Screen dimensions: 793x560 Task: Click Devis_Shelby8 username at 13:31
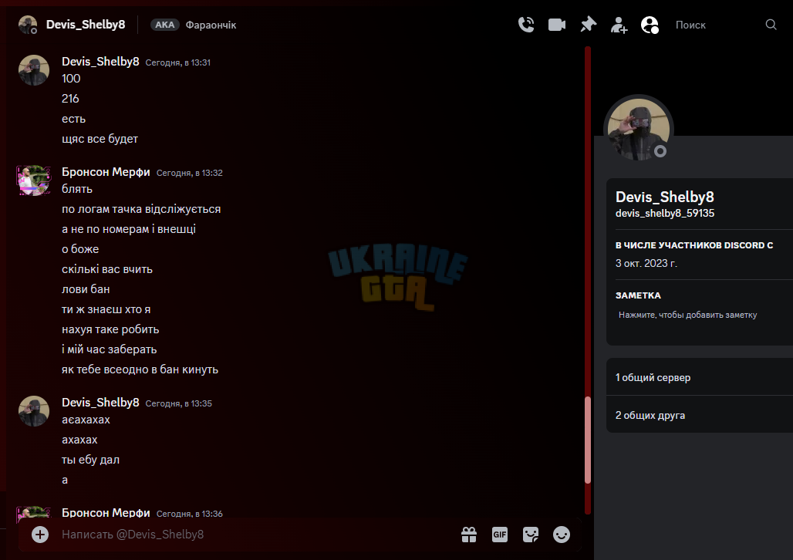(x=100, y=62)
